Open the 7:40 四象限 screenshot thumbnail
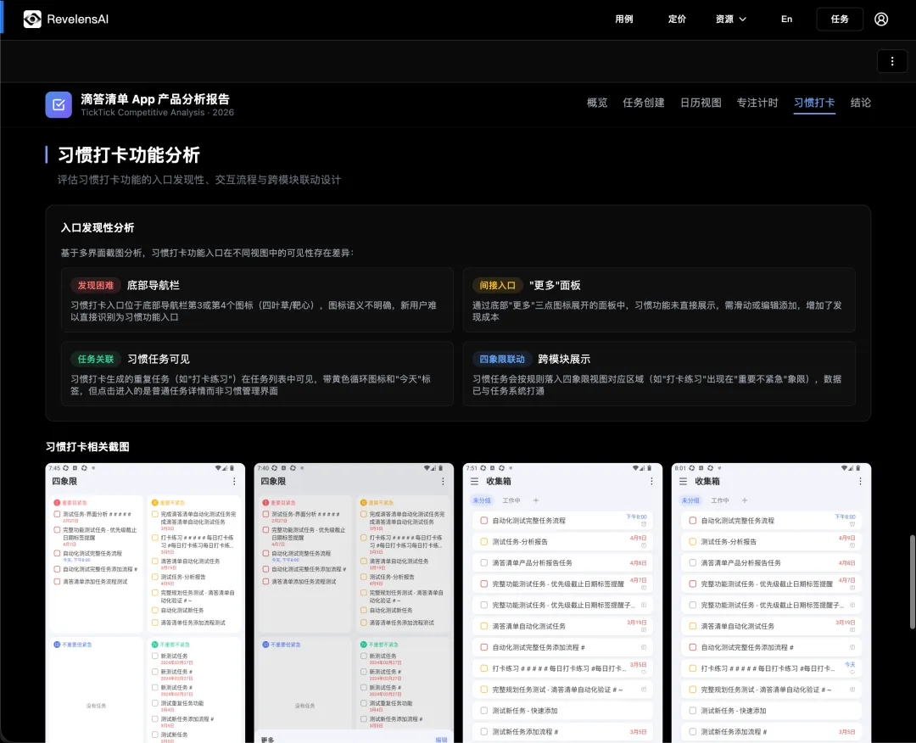This screenshot has width=916, height=743. pos(354,603)
